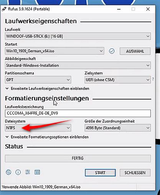Open the Abbildeigenschaft dropdown
The image size is (160, 195).
(78, 65)
